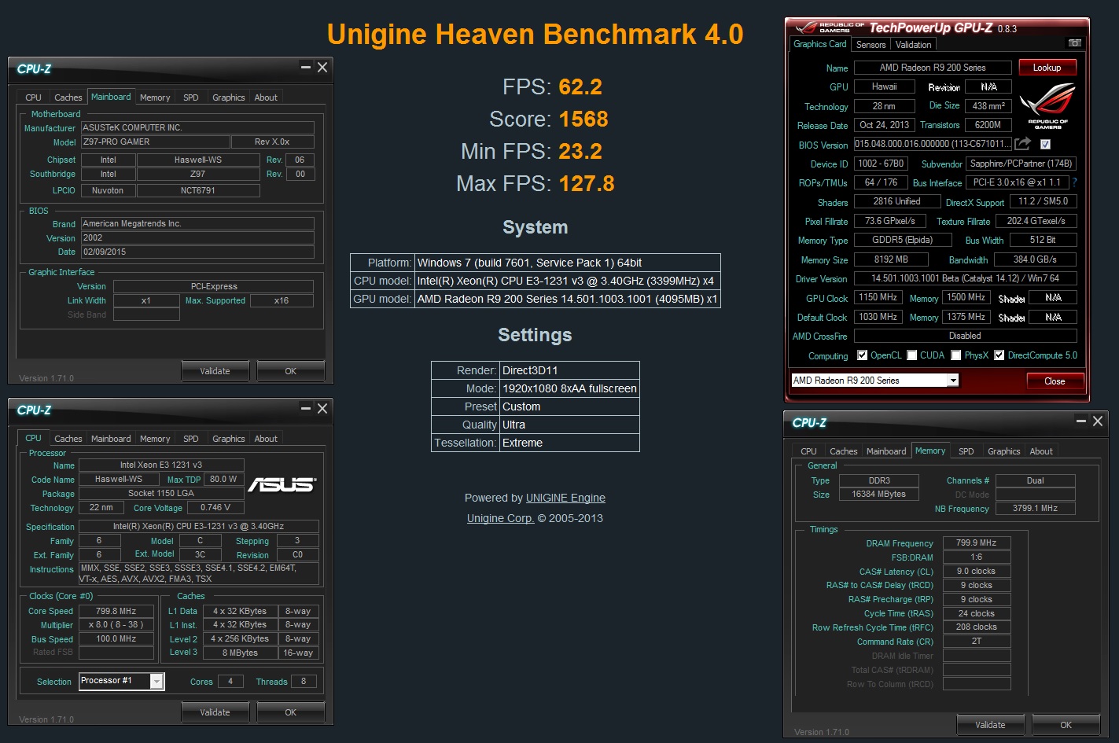This screenshot has height=743, width=1119.
Task: Minimize the CPU-Z window showing Processor info
Action: (305, 409)
